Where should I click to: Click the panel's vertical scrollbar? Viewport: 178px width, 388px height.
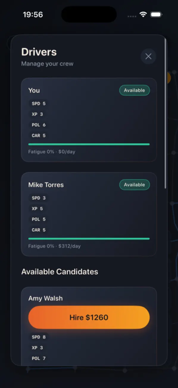[x=165, y=113]
